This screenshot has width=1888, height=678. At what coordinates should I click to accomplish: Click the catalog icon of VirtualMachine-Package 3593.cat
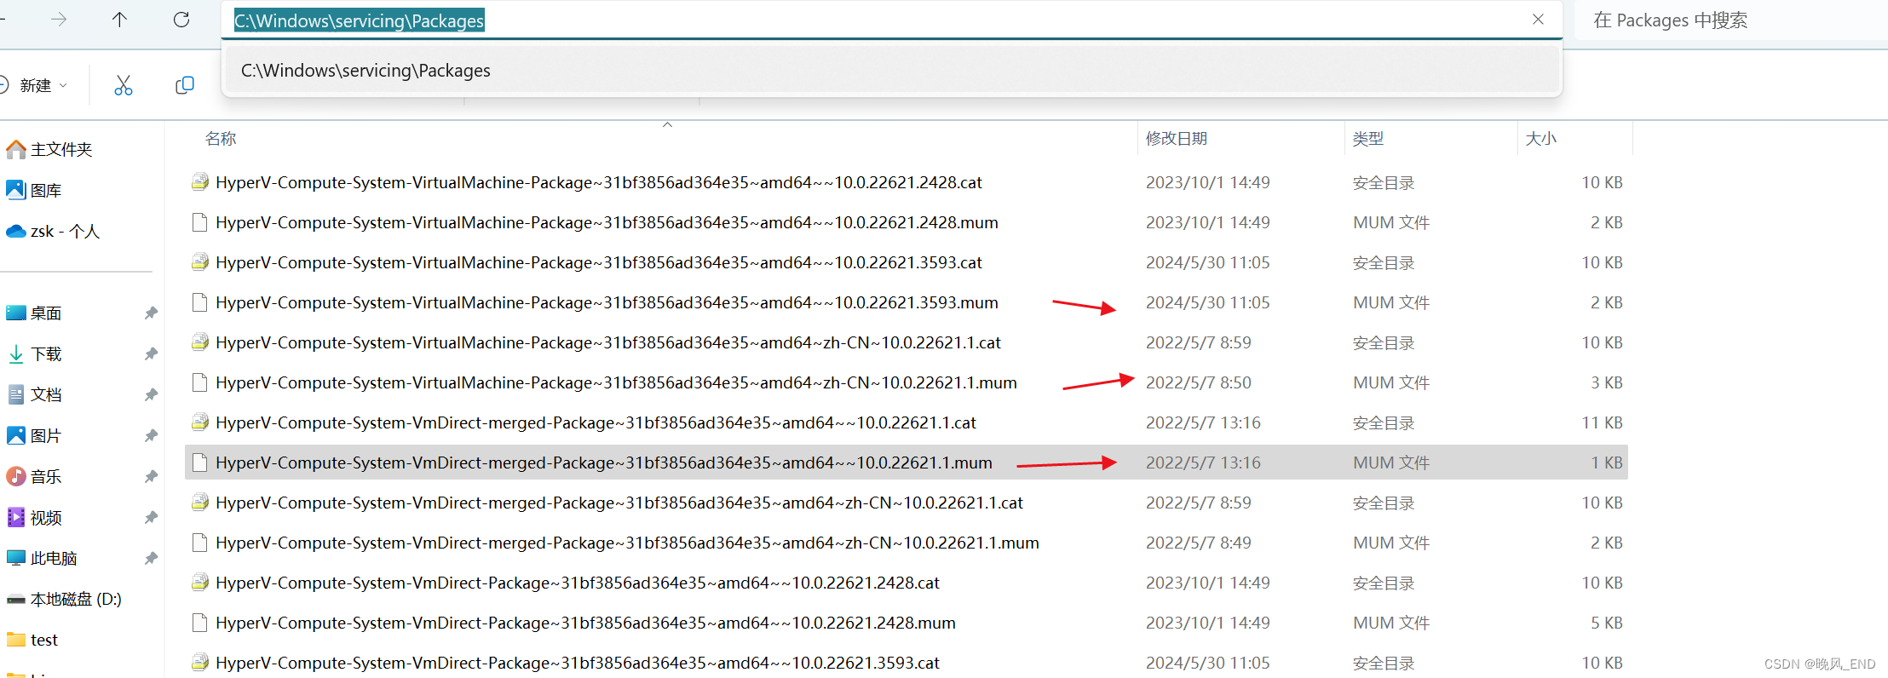[x=200, y=261]
